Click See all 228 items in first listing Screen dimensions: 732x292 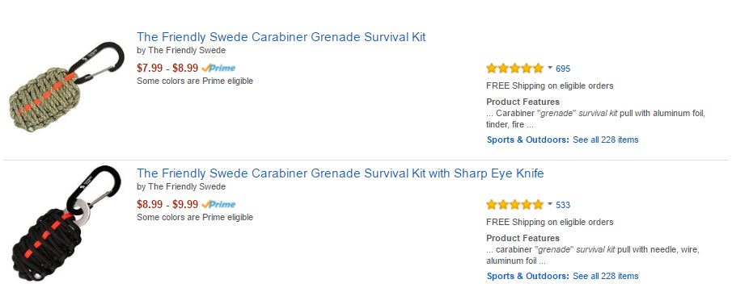tap(606, 140)
